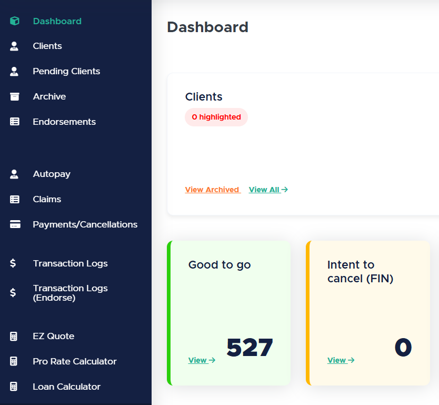Click the Archive box icon
Image resolution: width=439 pixels, height=405 pixels.
(15, 96)
